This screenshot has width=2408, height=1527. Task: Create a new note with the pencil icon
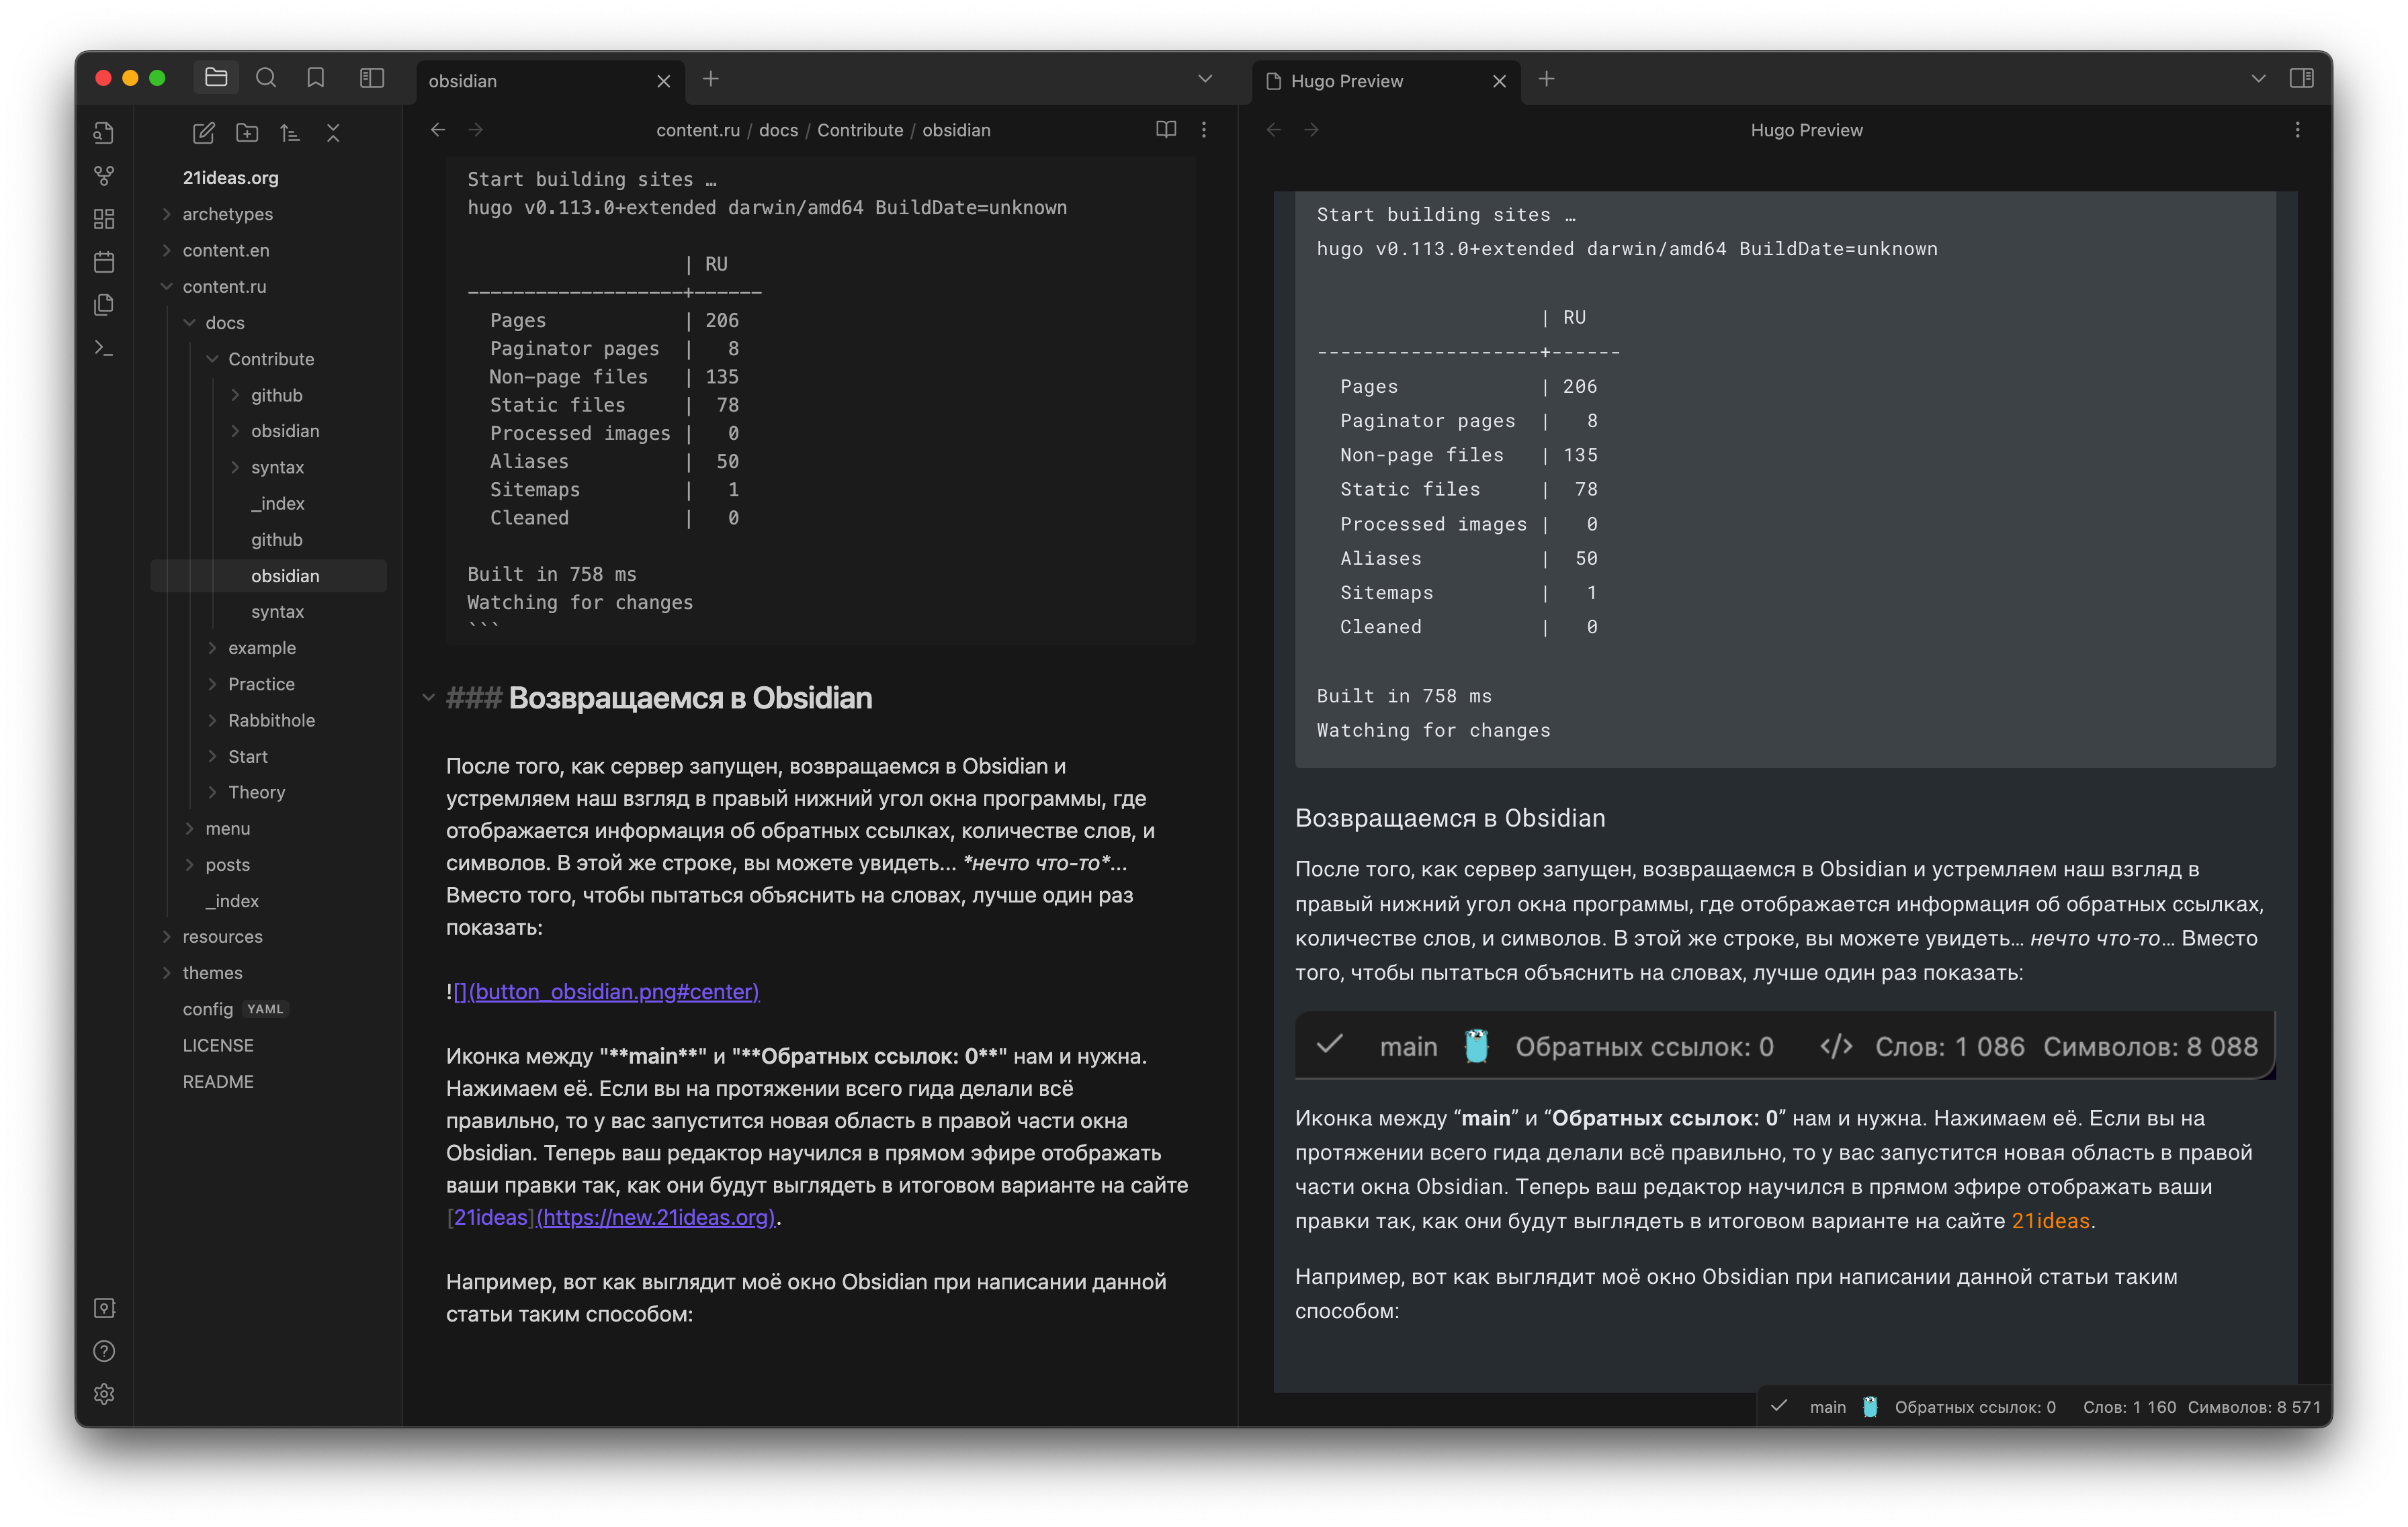tap(203, 132)
